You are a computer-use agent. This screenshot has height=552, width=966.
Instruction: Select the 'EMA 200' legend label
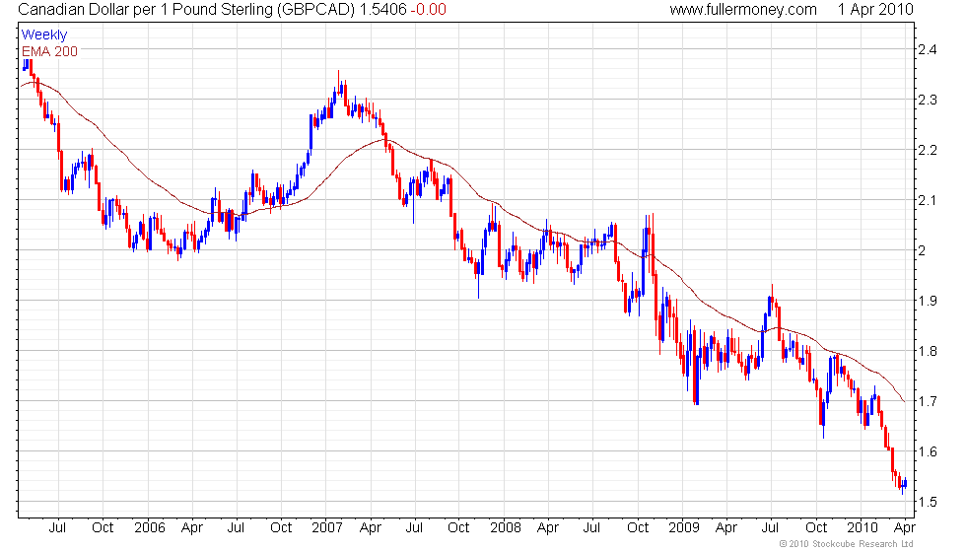(50, 51)
